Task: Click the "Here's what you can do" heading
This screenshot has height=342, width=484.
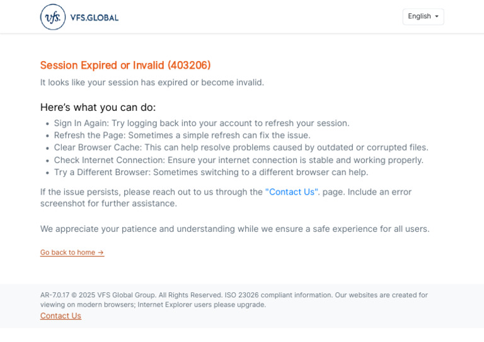Action: click(x=98, y=107)
